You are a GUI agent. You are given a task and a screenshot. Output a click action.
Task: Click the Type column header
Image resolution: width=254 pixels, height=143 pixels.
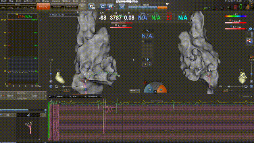[x=35, y=96]
